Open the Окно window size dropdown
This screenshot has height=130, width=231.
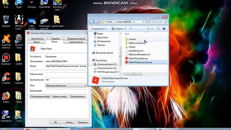(x=66, y=86)
